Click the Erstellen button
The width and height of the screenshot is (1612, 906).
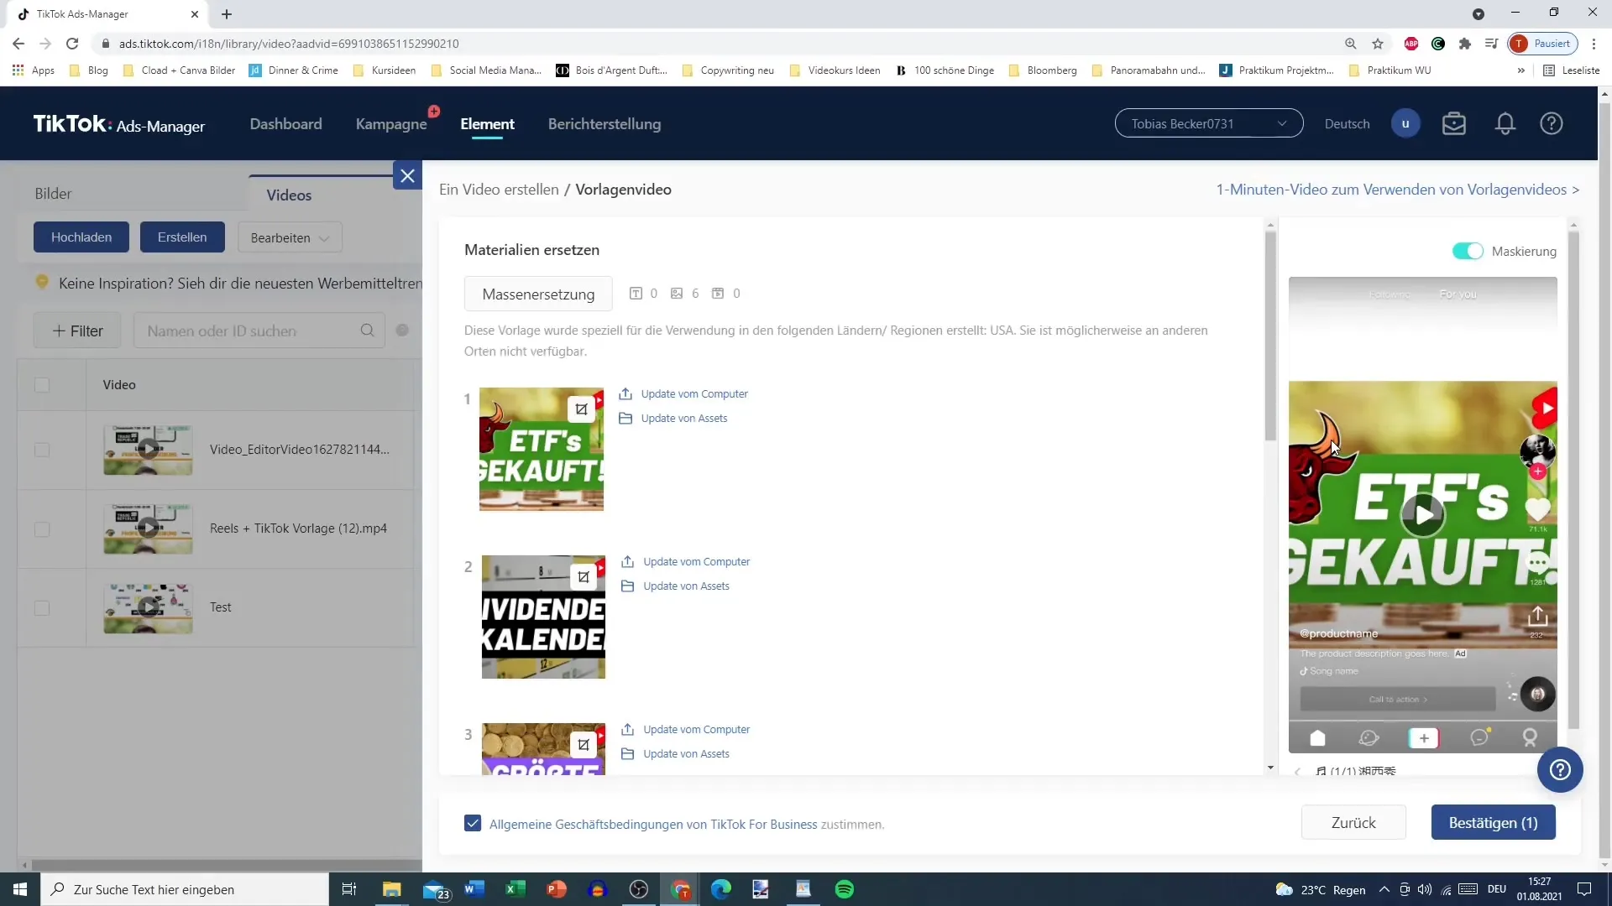coord(182,237)
